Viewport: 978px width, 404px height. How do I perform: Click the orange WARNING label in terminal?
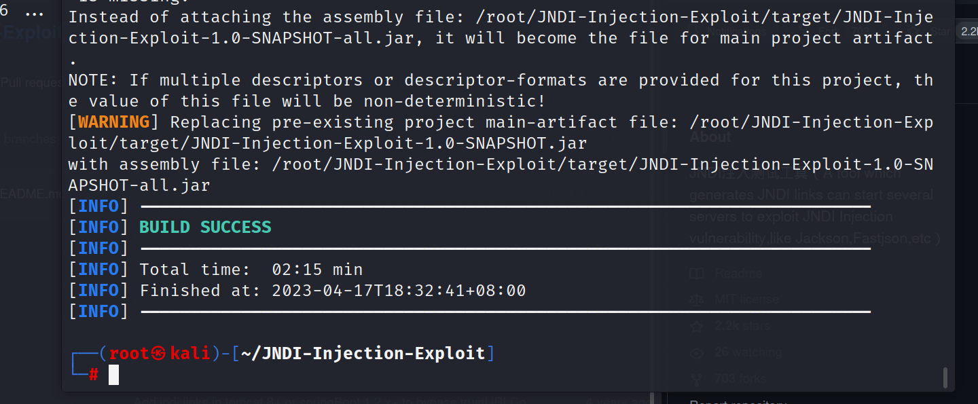point(113,122)
